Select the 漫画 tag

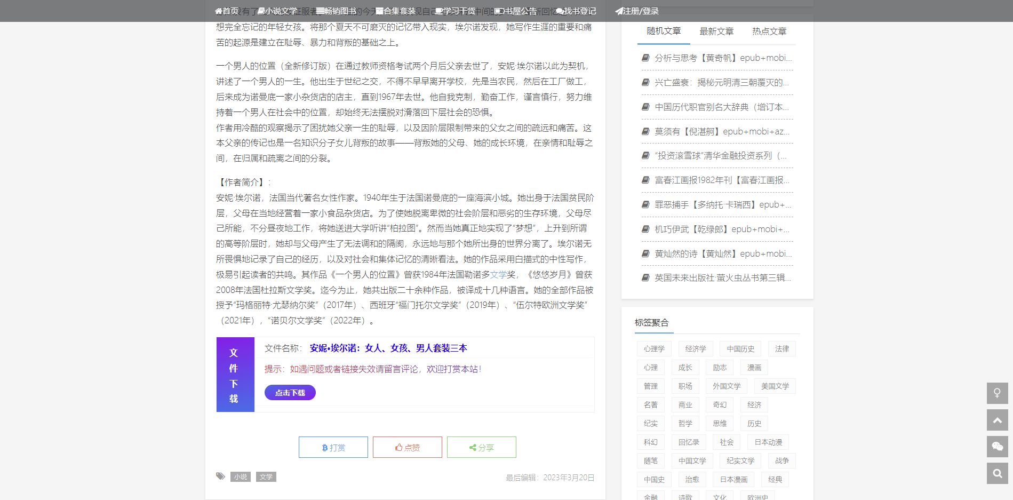coord(754,367)
